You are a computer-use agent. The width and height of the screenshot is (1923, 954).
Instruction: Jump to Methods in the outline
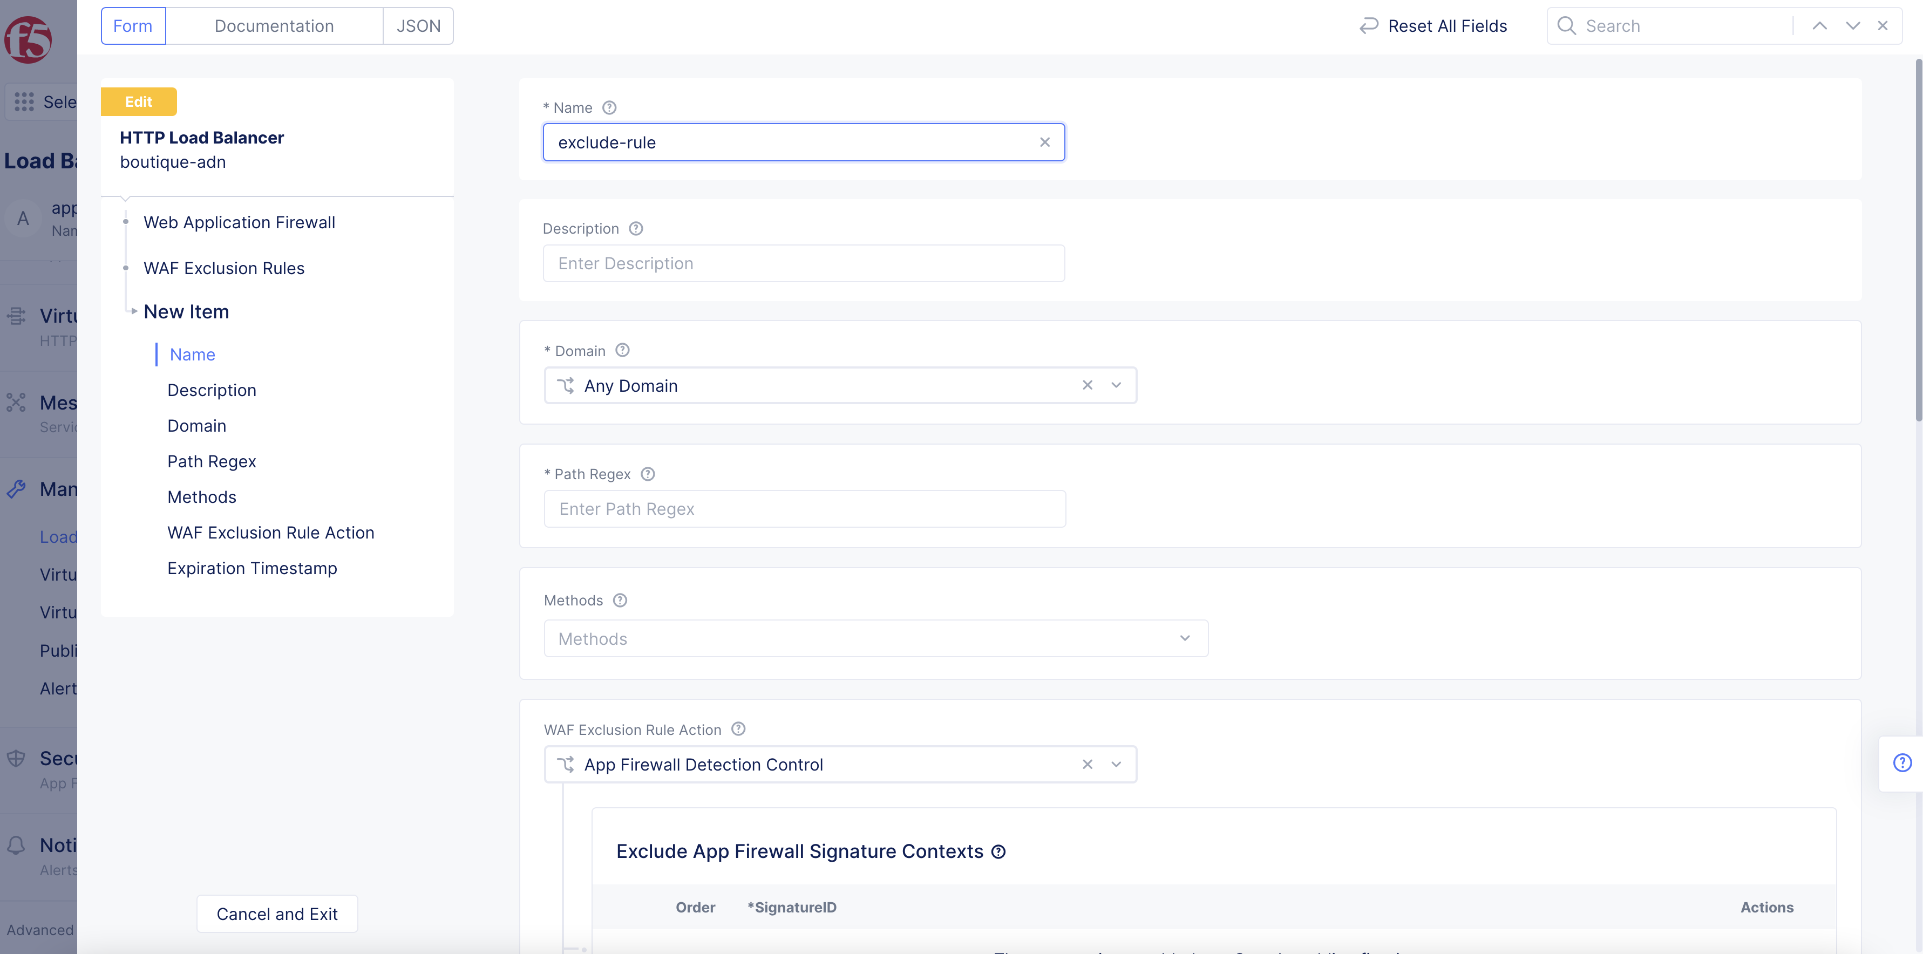point(201,497)
